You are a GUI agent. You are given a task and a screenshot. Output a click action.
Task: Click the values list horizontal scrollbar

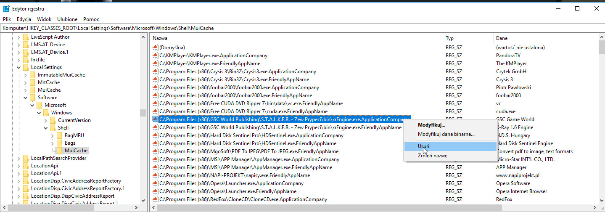click(374, 208)
